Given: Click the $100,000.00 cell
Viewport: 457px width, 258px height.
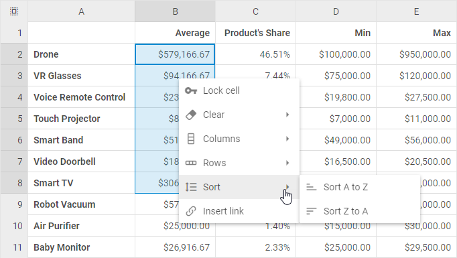Looking at the screenshot, I should pyautogui.click(x=336, y=54).
